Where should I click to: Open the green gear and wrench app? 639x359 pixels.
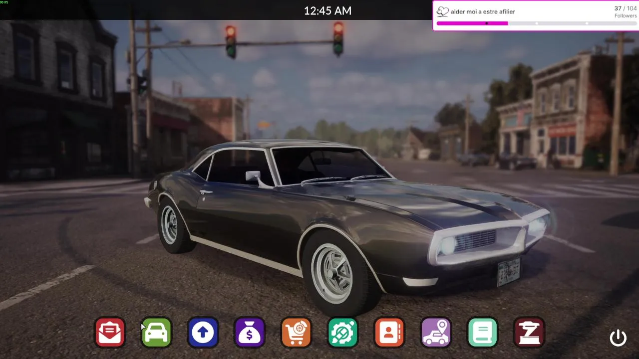[x=342, y=333]
